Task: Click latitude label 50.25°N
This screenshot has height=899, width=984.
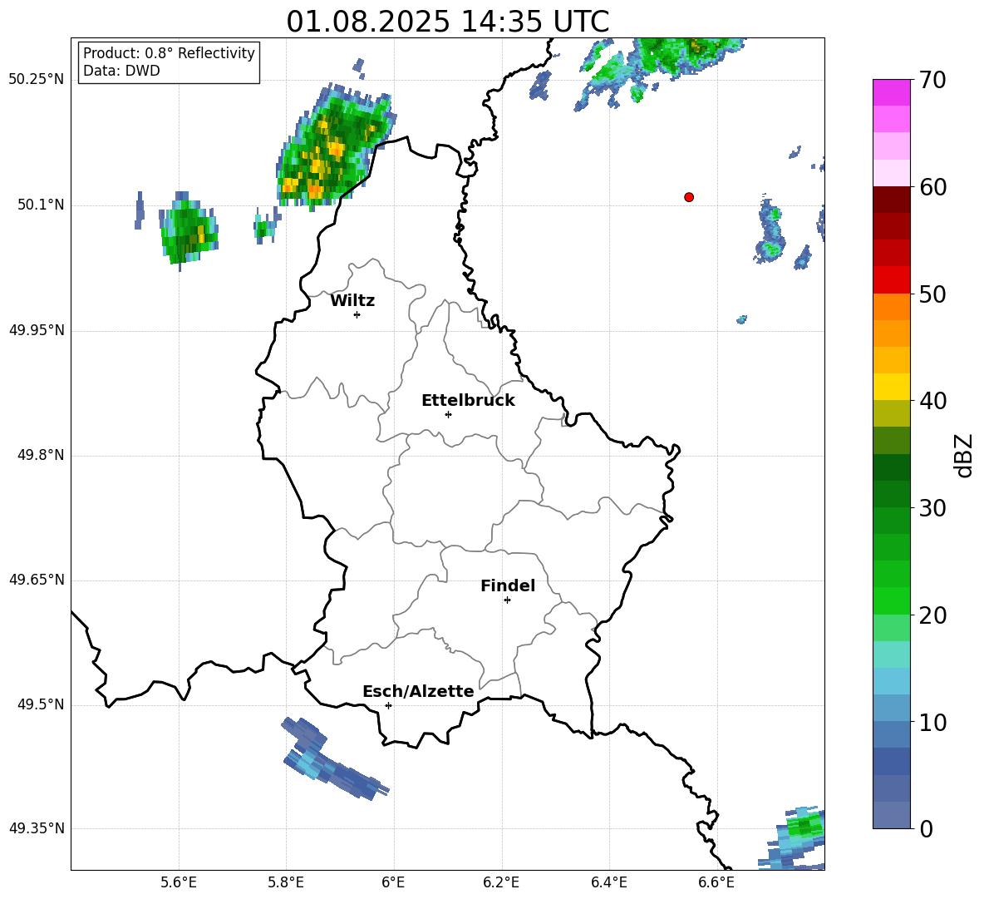Action: [37, 80]
